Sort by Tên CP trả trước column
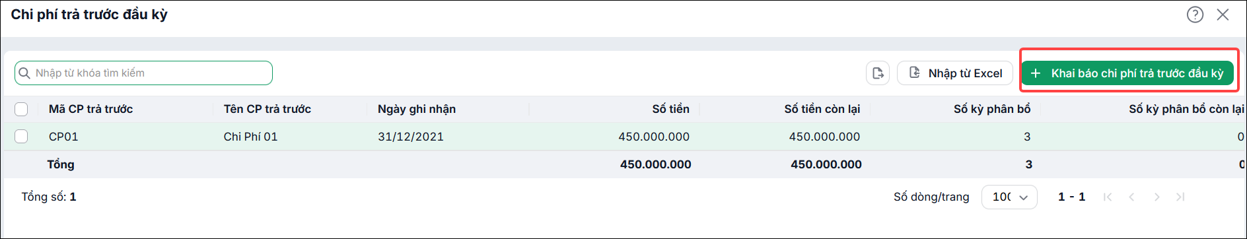This screenshot has height=239, width=1247. coord(267,109)
